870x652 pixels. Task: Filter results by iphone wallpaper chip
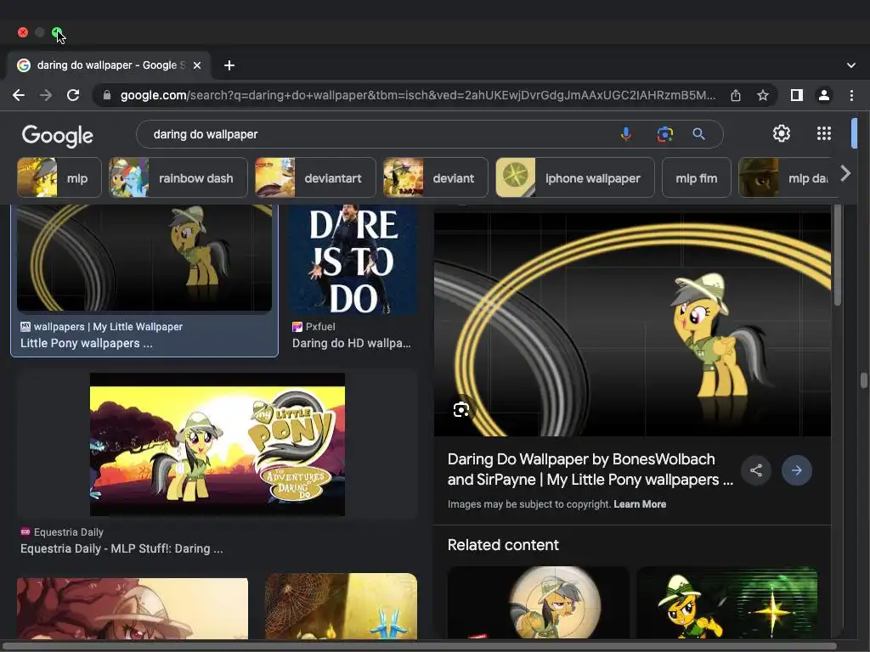575,178
